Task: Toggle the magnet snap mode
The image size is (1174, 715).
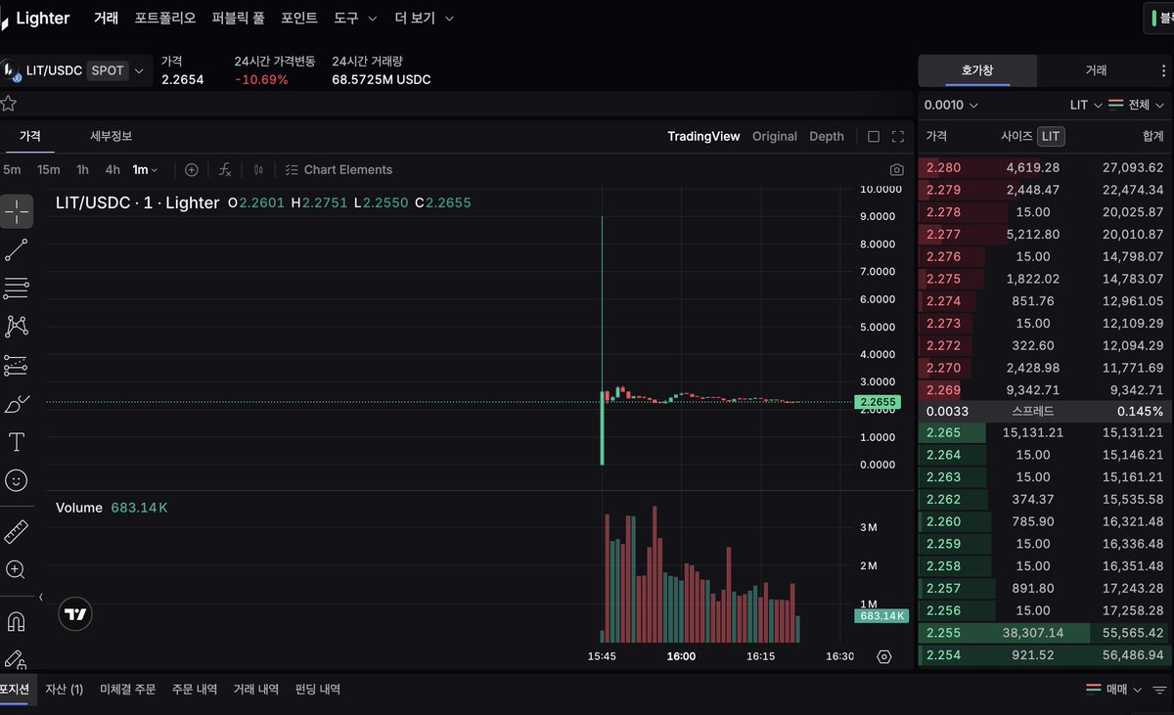Action: coord(16,621)
